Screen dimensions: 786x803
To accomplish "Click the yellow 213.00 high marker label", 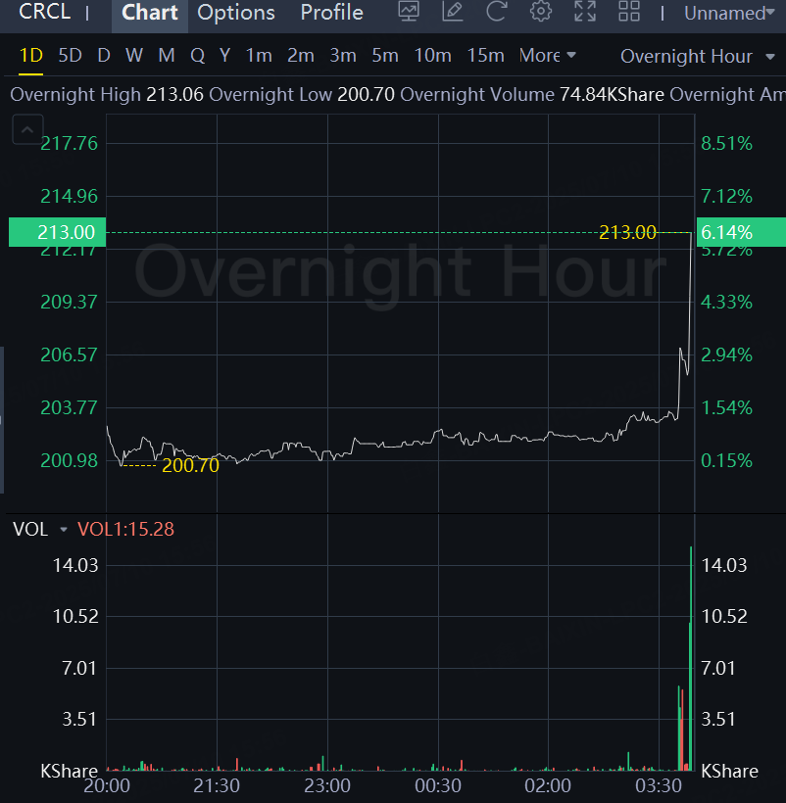I will 627,232.
